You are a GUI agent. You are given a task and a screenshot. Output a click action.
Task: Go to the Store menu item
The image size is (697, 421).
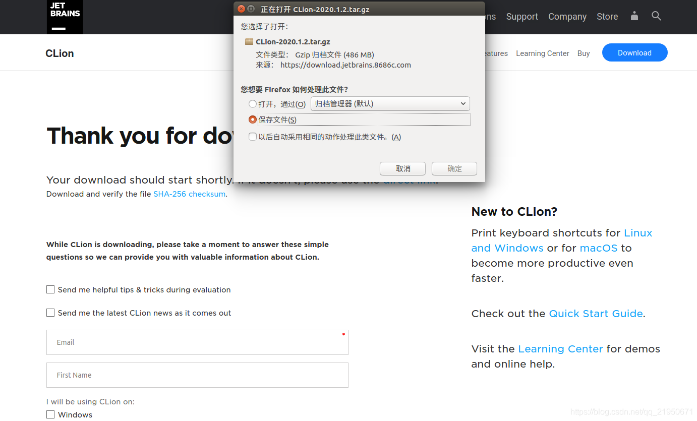(607, 17)
